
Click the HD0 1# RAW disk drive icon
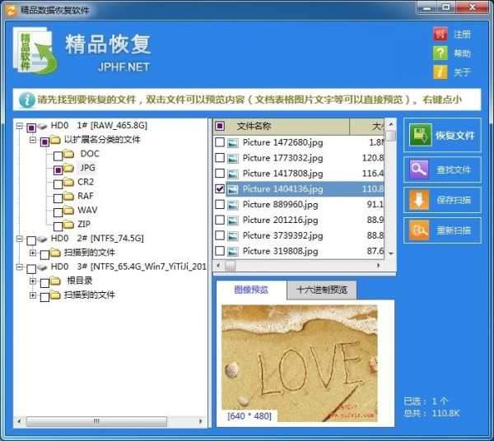(42, 126)
